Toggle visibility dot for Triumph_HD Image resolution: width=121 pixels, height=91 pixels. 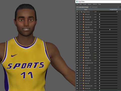point(77,17)
